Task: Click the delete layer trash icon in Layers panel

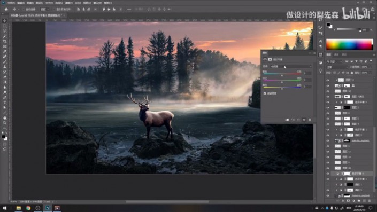Action: click(370, 201)
